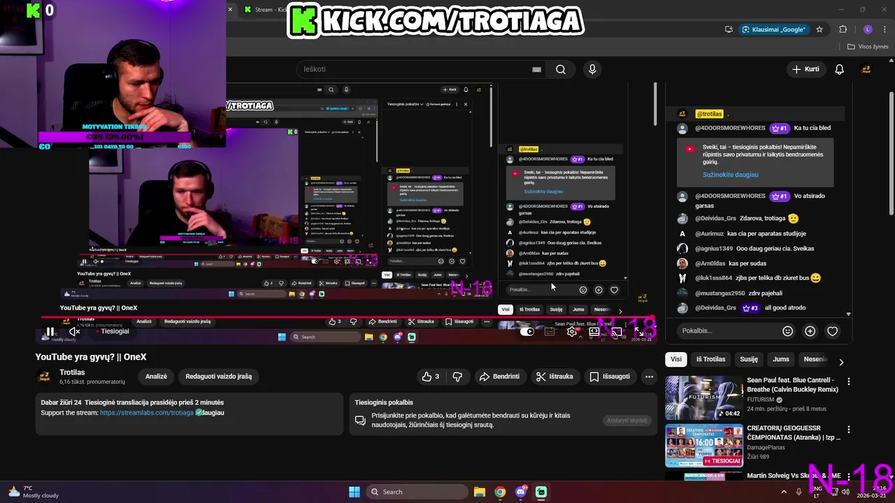Click chat scroll-down arrow

[849, 314]
